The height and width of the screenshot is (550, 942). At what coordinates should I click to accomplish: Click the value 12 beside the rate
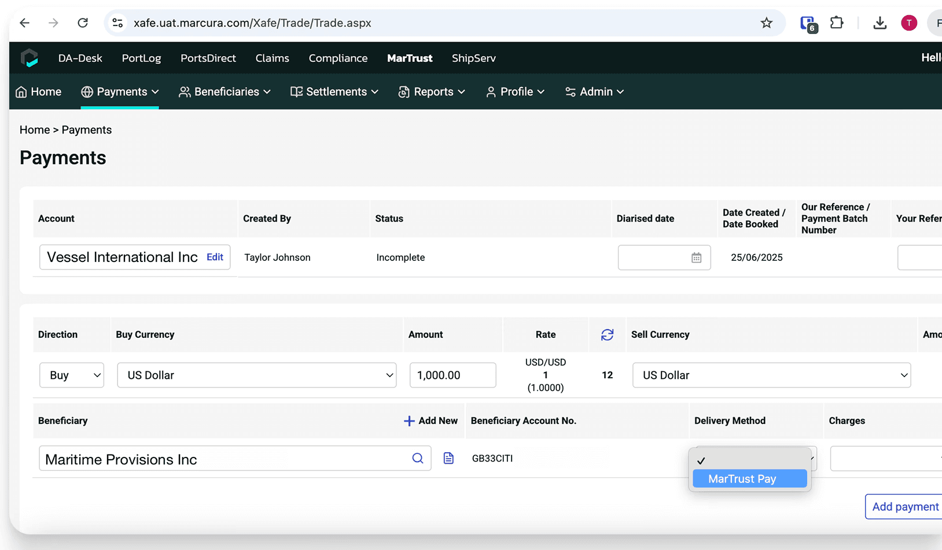coord(607,375)
